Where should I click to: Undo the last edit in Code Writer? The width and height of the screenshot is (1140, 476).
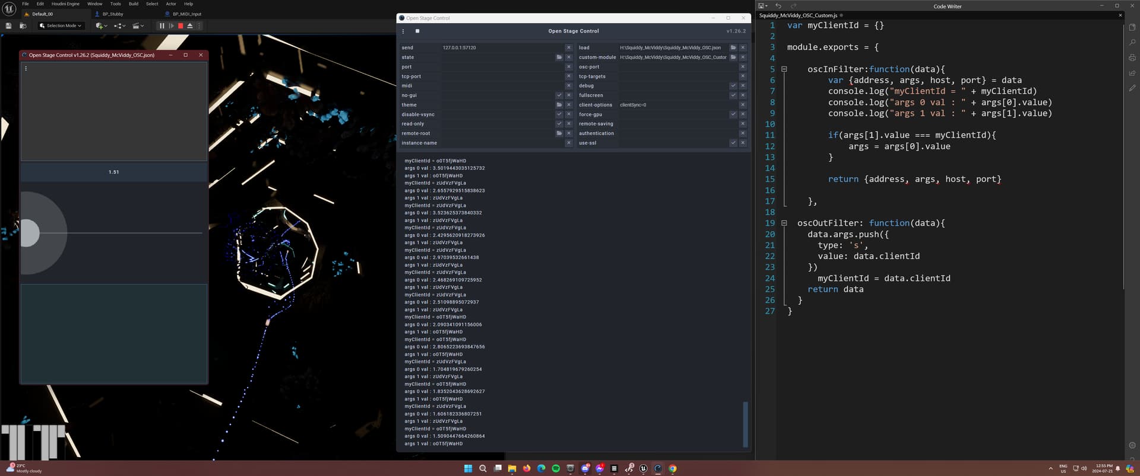(778, 6)
